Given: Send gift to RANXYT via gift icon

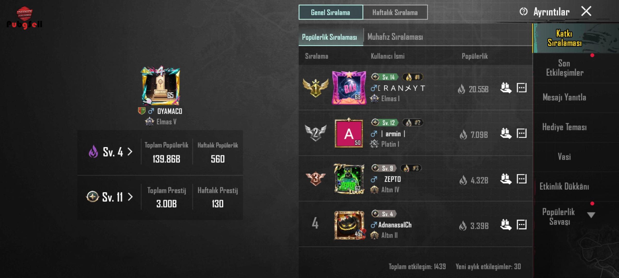Looking at the screenshot, I should [506, 88].
